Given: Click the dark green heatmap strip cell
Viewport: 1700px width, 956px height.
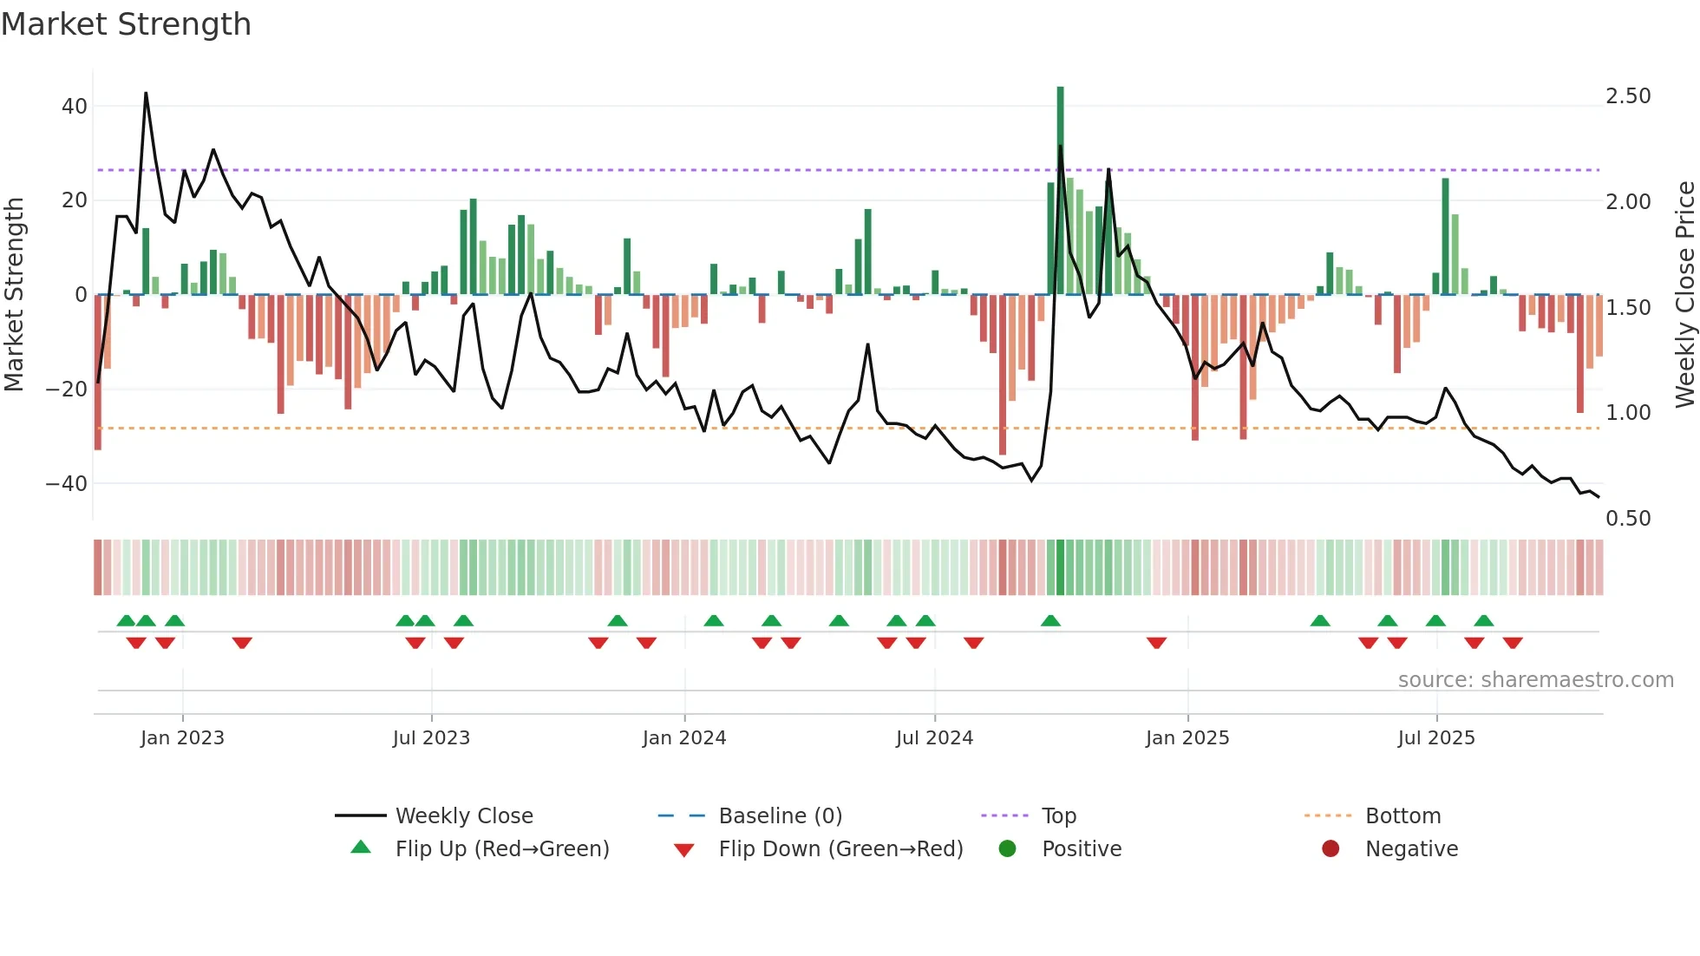Looking at the screenshot, I should click(x=1060, y=567).
